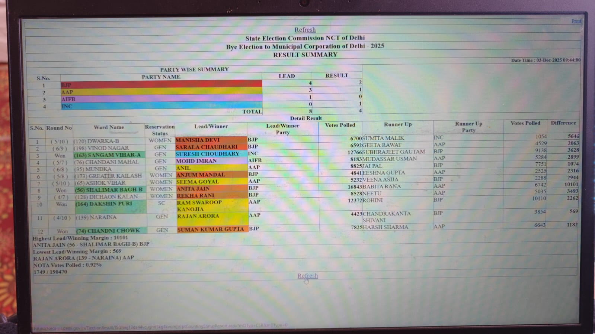Viewport: 595px width, 334px height.
Task: Click the Refresh link at the page bottom
Action: pos(307,276)
